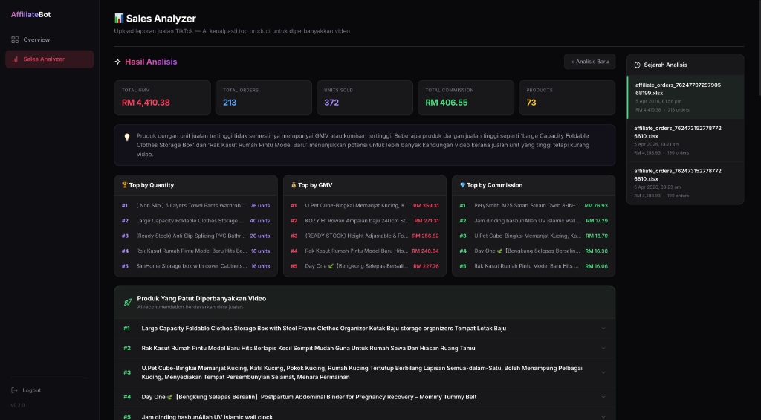The width and height of the screenshot is (761, 420).
Task: Select quantity row #3 Anti Slip Splicing PVC
Action: (195, 236)
